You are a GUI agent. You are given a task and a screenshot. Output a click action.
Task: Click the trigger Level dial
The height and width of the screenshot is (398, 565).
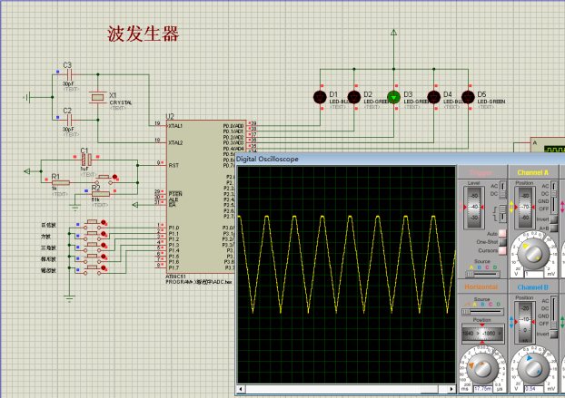coord(474,207)
